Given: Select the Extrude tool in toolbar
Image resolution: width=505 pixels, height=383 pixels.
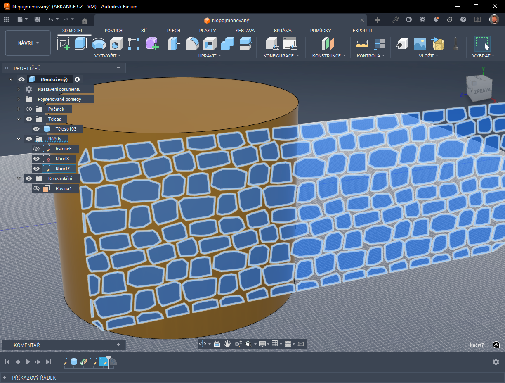Looking at the screenshot, I should tap(81, 43).
